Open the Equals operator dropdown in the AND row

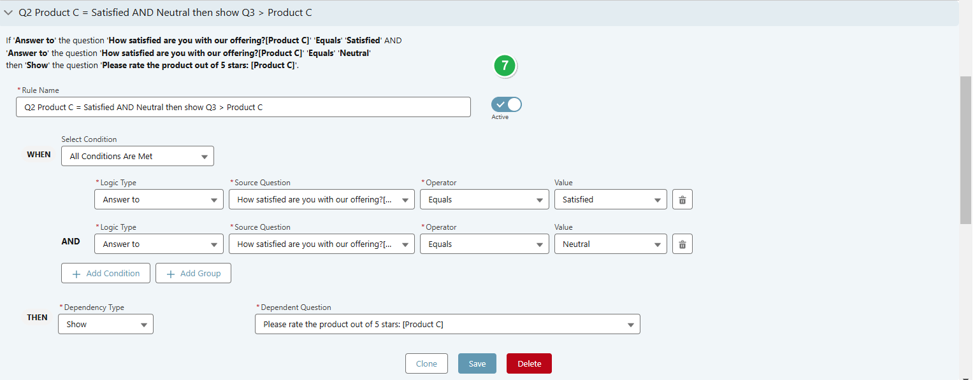point(484,244)
